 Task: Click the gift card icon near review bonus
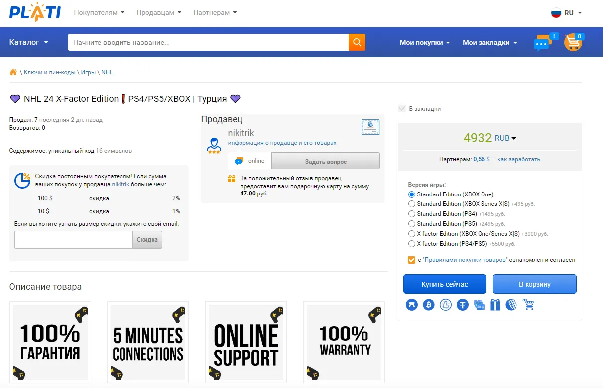pos(232,179)
